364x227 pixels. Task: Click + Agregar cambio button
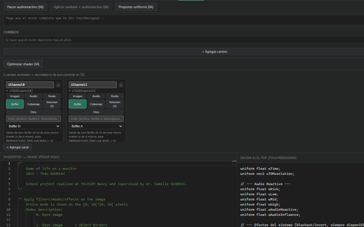(184, 51)
